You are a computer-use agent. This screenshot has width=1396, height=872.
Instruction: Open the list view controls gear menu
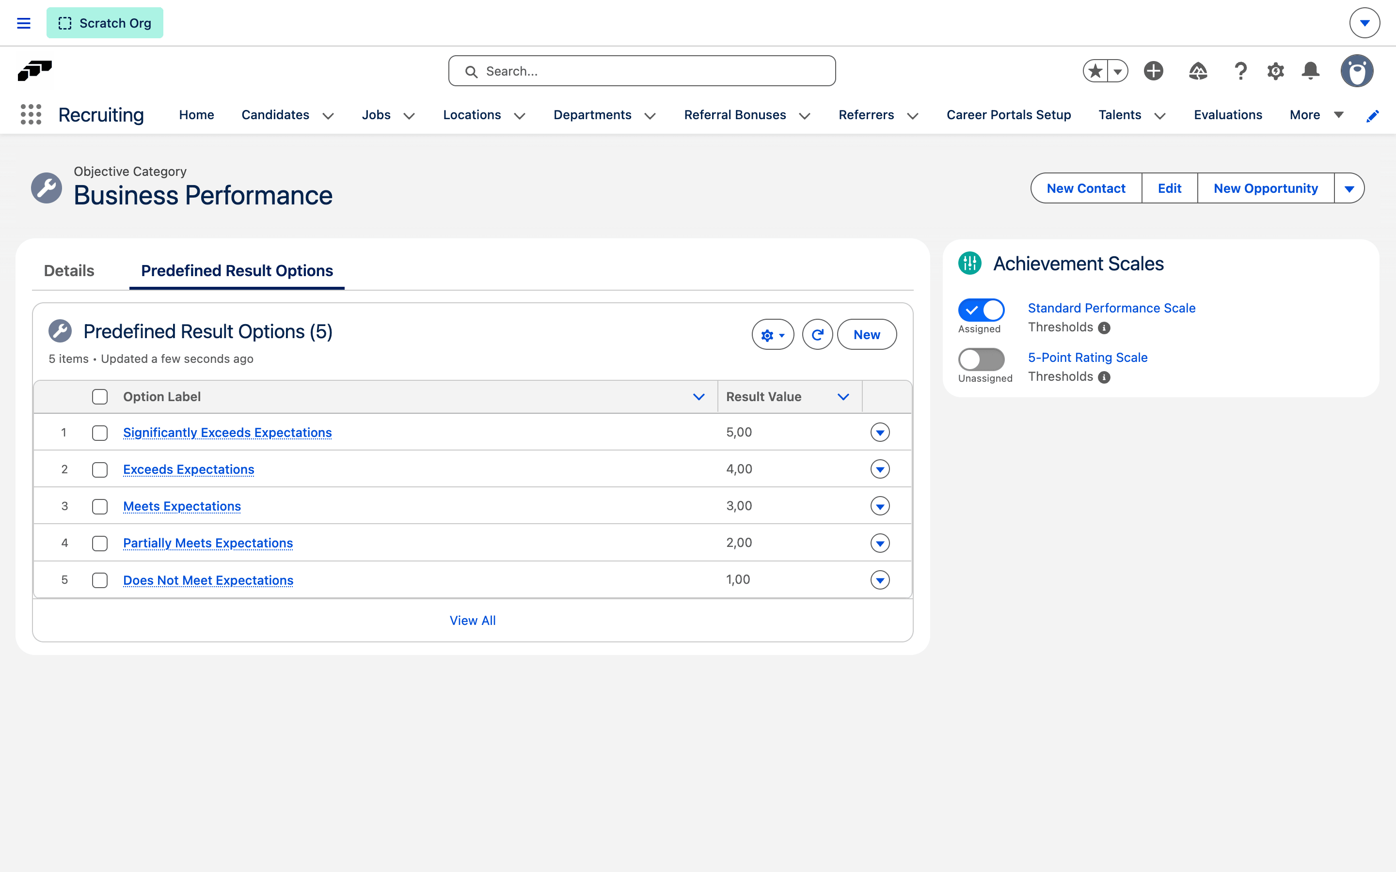tap(773, 334)
